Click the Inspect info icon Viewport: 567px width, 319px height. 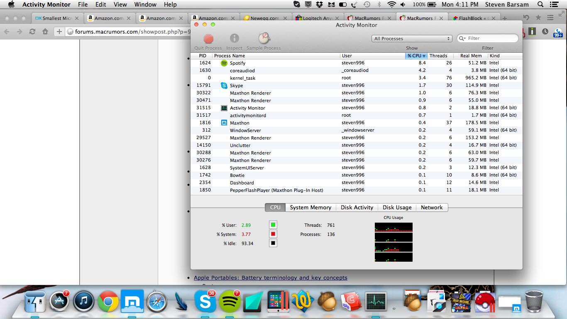point(235,39)
